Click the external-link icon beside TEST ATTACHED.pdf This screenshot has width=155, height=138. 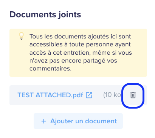point(89,95)
